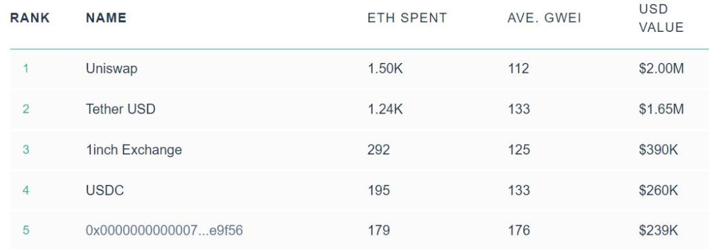This screenshot has width=709, height=250.
Task: Open the Tether USD entry
Action: [120, 109]
